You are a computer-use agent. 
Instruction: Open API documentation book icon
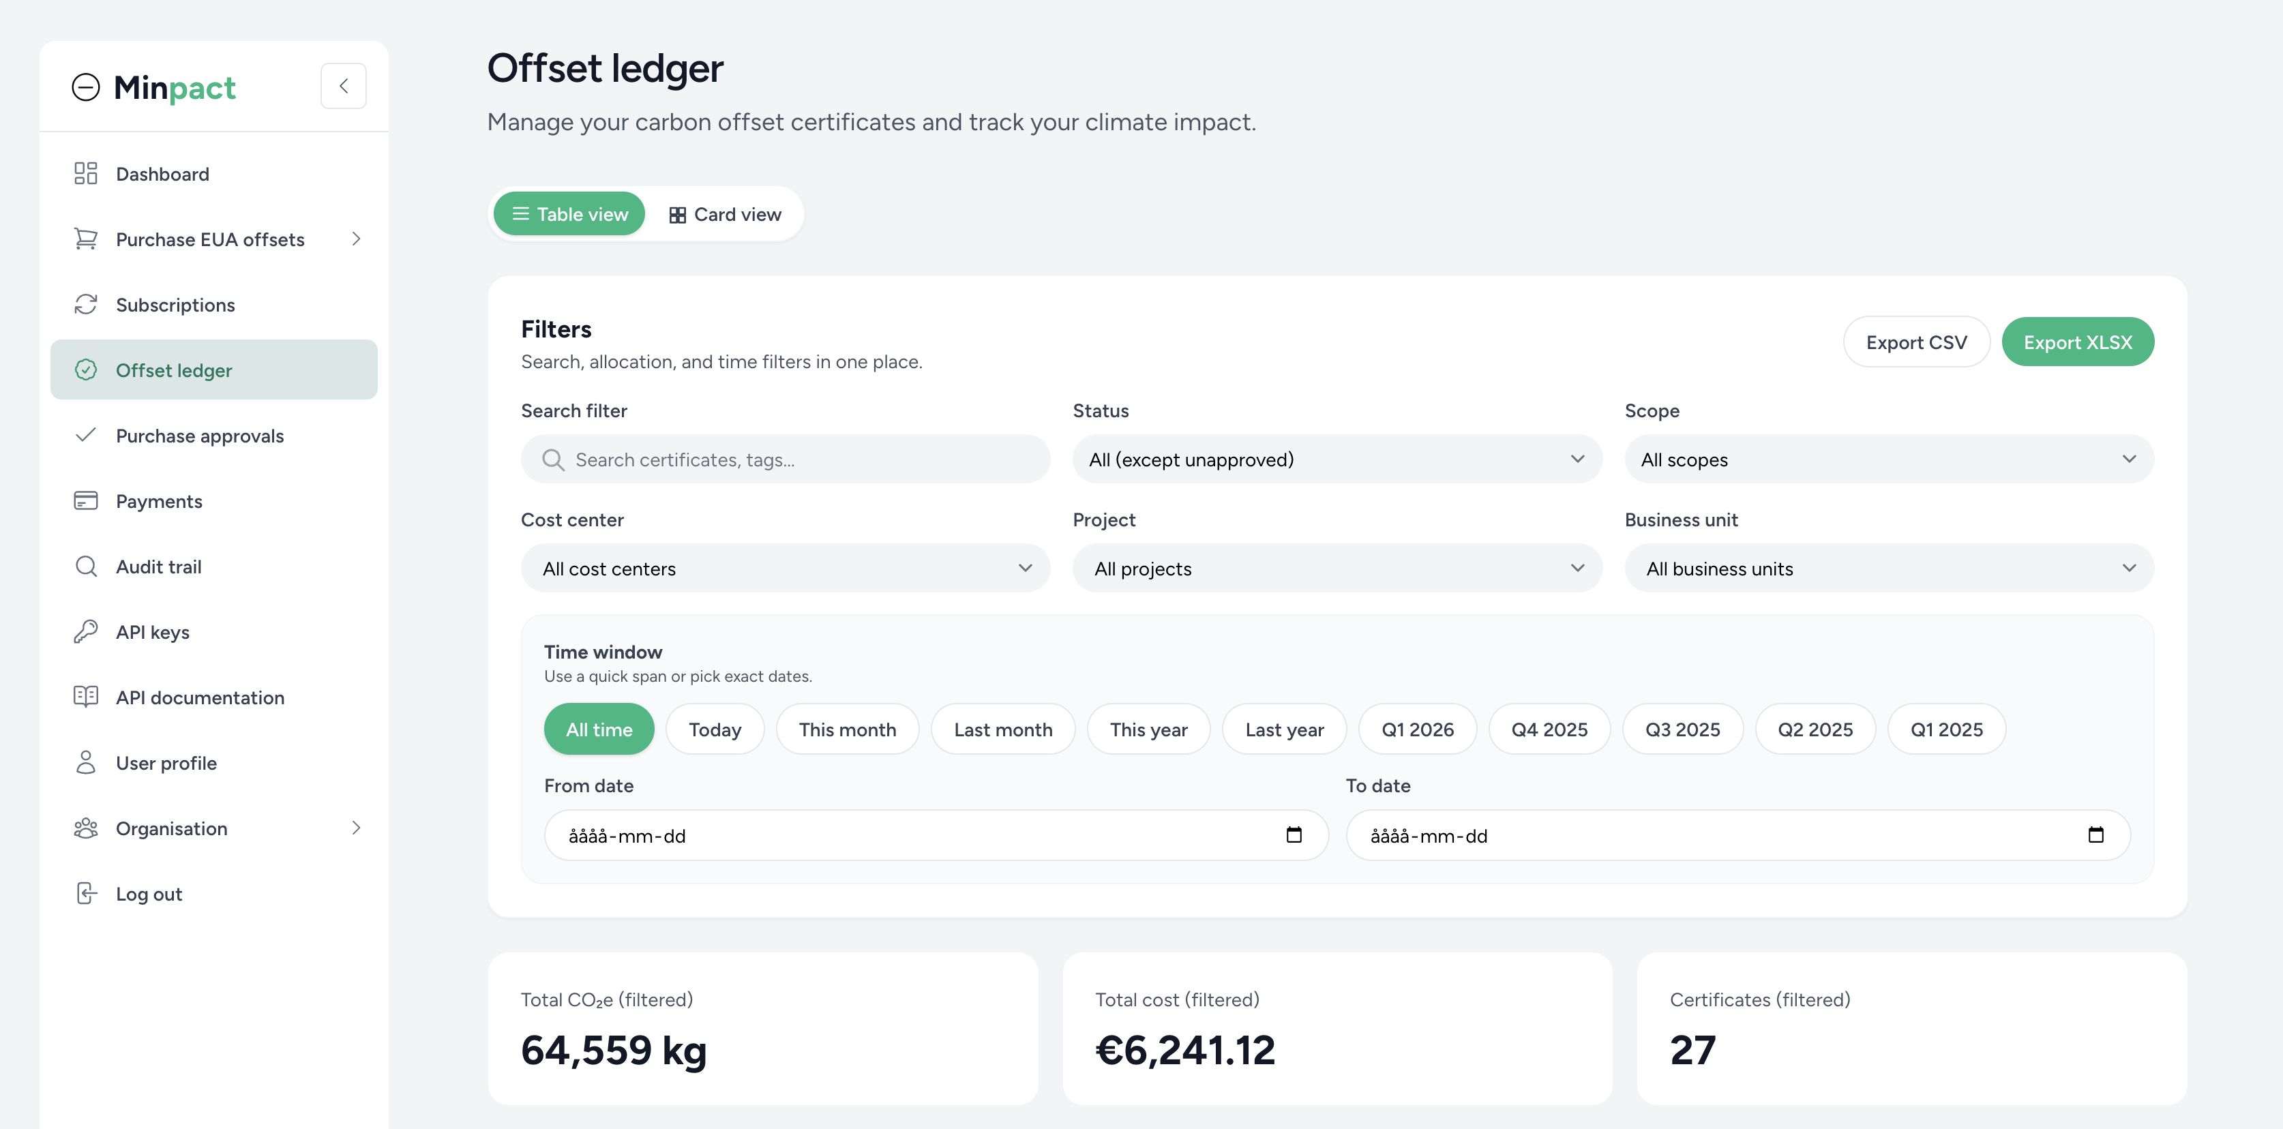point(85,697)
